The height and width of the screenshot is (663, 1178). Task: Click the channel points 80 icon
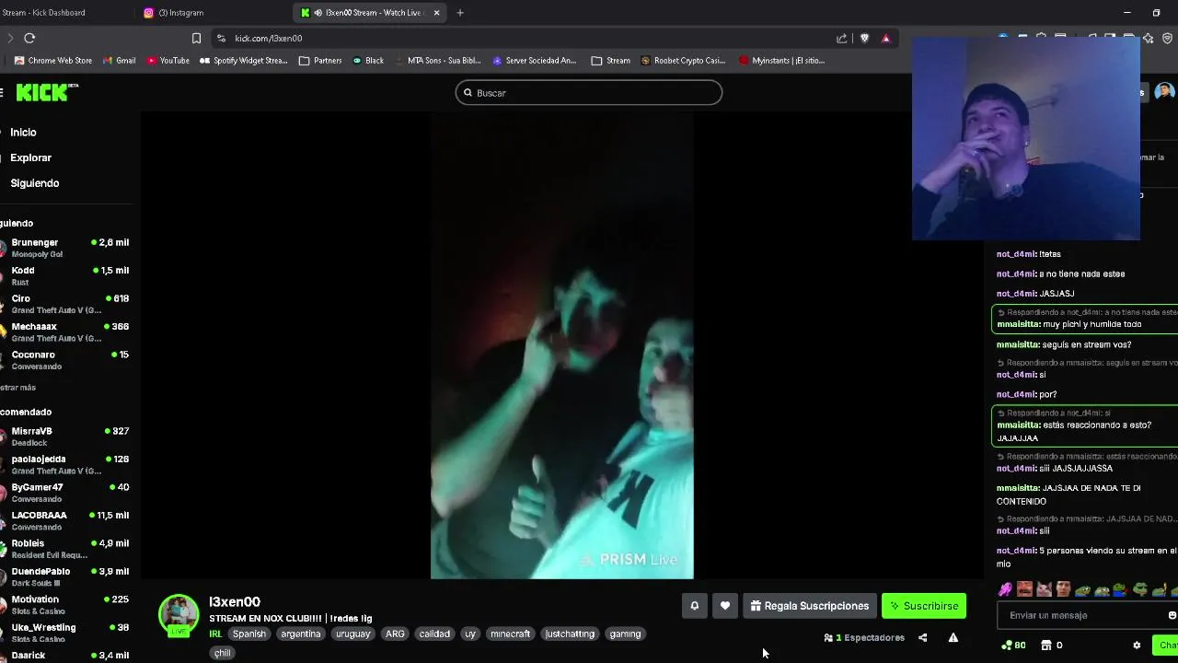pyautogui.click(x=1013, y=646)
